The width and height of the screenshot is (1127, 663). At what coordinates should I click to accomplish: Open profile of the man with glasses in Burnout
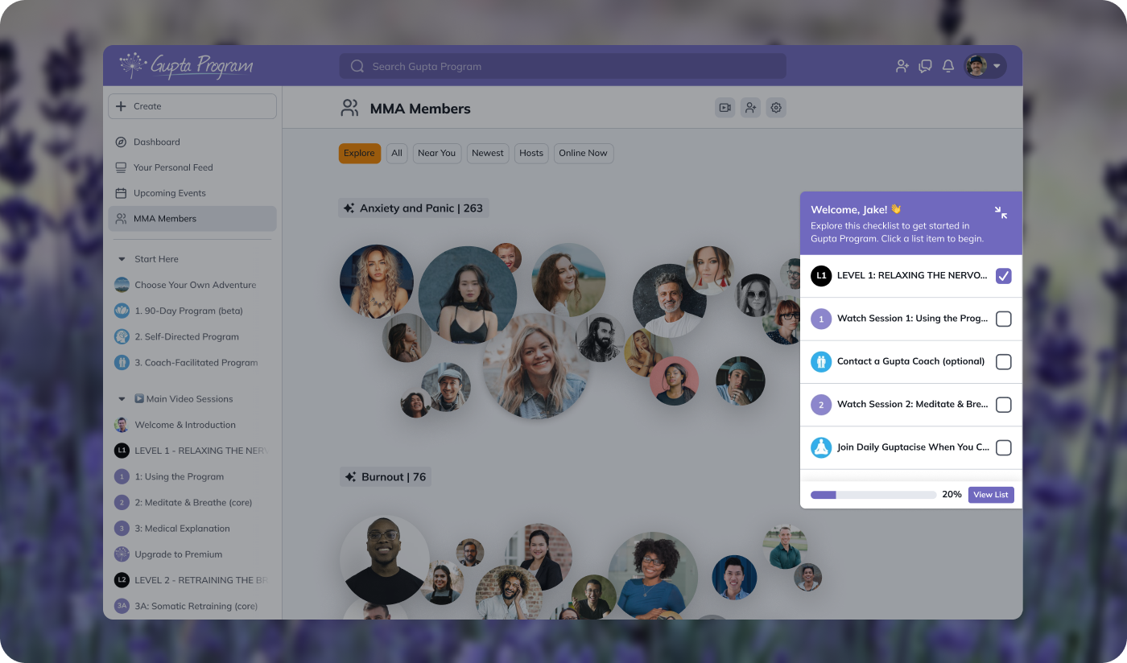385,560
